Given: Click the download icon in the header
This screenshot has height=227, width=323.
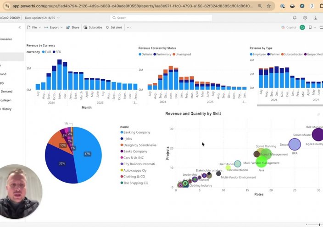Looking at the screenshot, I should (316, 18).
